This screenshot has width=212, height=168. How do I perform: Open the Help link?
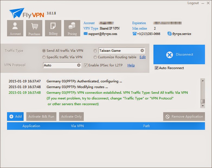[x=131, y=65]
